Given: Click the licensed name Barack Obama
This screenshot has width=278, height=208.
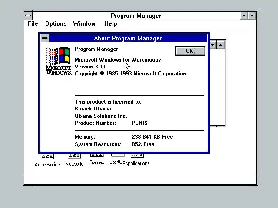Looking at the screenshot, I should (x=93, y=109).
